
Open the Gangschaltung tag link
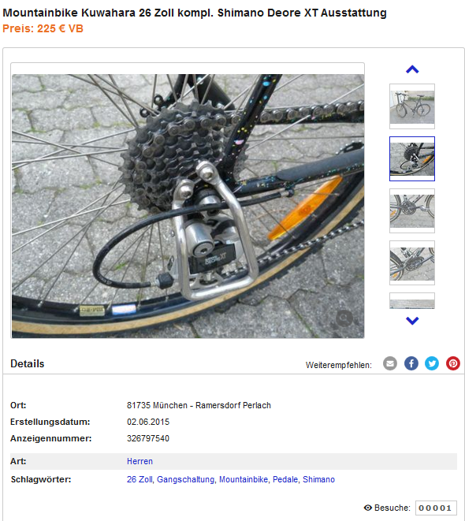click(x=186, y=479)
